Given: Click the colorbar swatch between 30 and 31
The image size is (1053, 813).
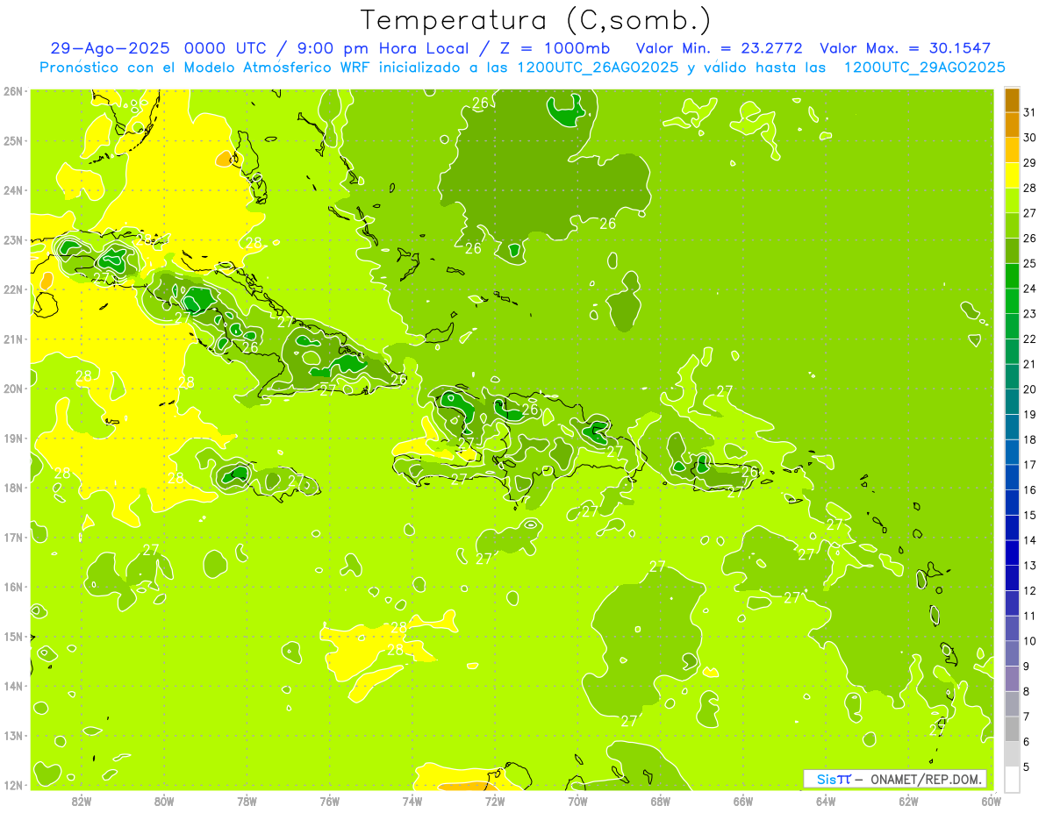Looking at the screenshot, I should [x=1012, y=125].
